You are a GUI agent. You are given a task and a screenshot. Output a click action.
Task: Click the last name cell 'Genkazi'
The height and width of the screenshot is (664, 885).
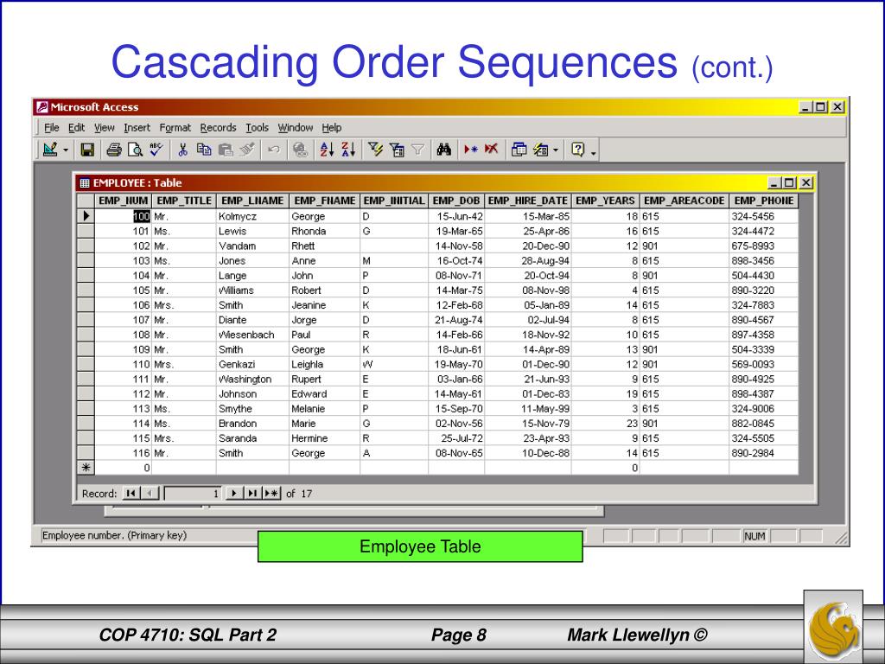[x=252, y=364]
